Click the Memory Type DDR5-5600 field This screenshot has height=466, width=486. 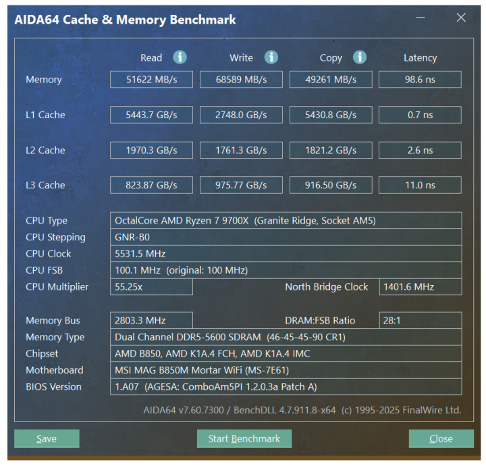click(286, 337)
